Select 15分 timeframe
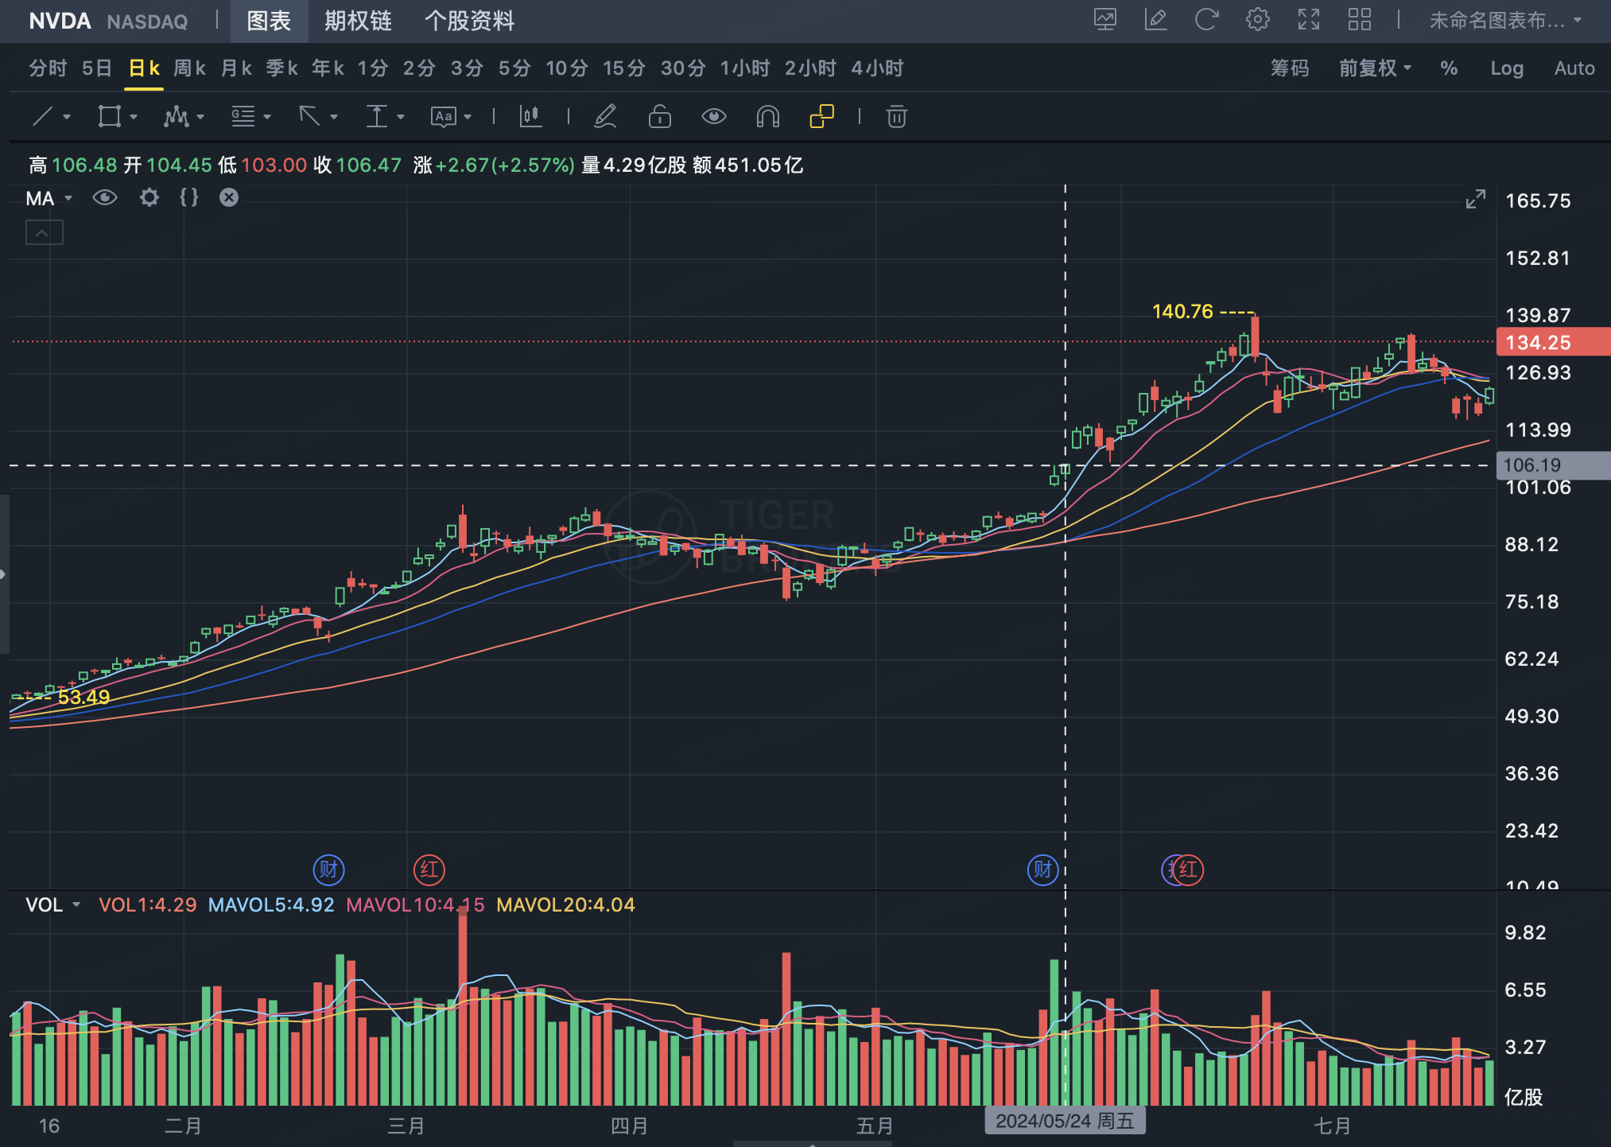Viewport: 1611px width, 1147px height. [624, 68]
